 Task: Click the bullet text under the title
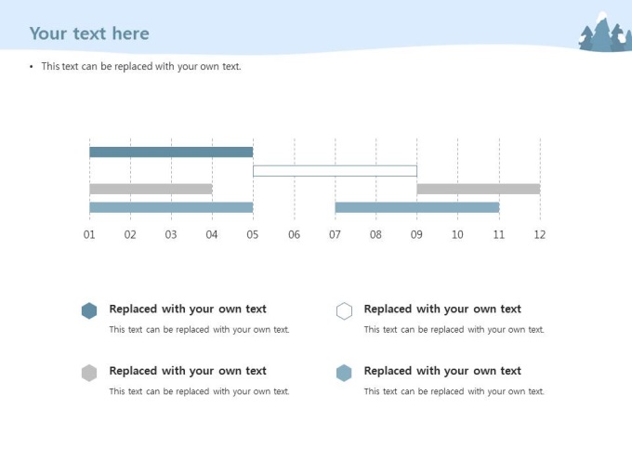[141, 67]
